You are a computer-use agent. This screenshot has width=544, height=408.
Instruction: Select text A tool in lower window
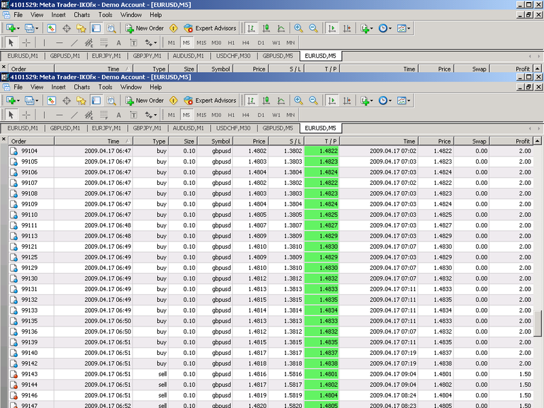118,115
